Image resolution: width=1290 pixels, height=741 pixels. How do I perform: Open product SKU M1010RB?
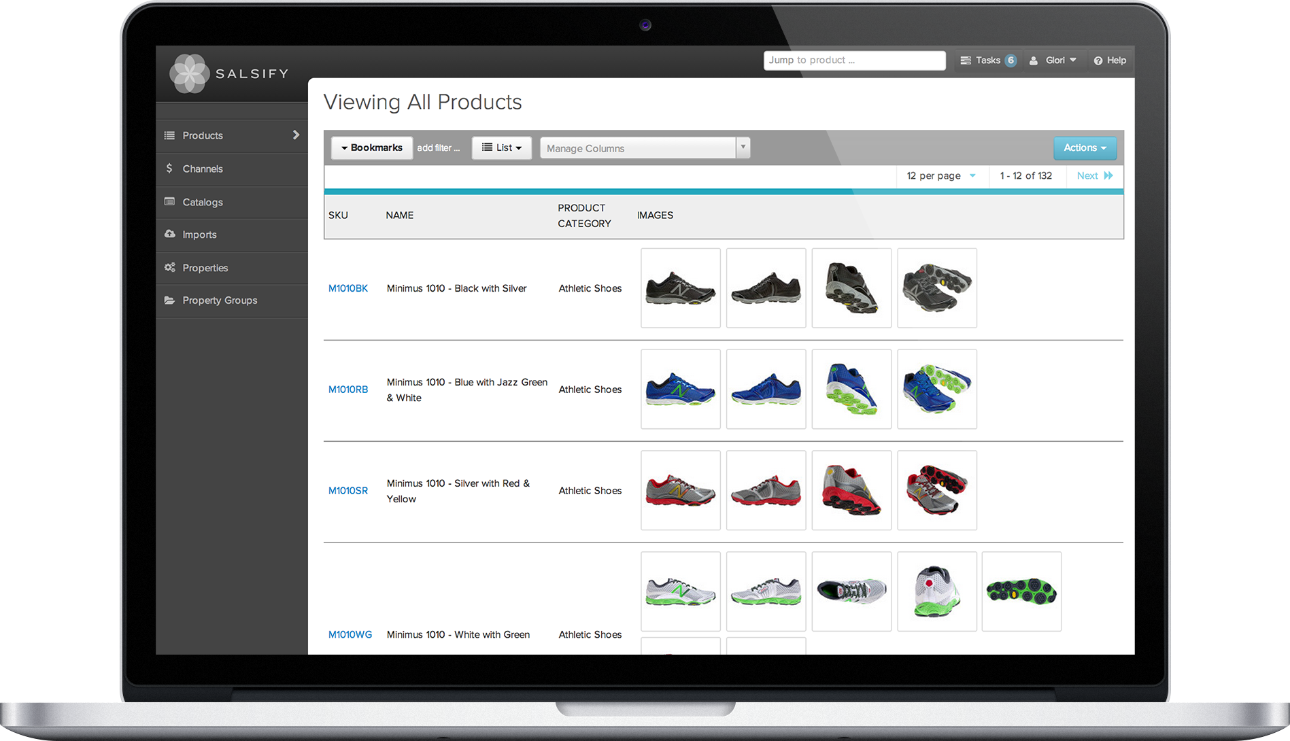(348, 390)
